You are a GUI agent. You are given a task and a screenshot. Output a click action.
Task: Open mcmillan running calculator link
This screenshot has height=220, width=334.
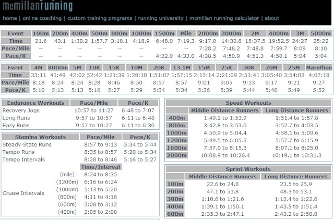coord(224,18)
